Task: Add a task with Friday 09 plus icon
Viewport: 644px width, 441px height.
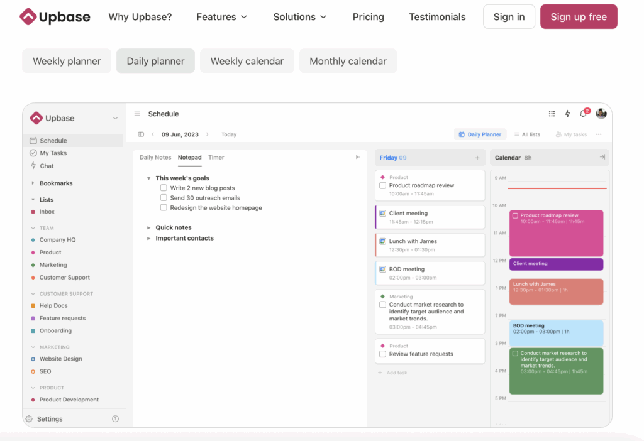Action: (477, 158)
